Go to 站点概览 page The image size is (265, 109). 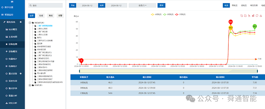[12, 29]
